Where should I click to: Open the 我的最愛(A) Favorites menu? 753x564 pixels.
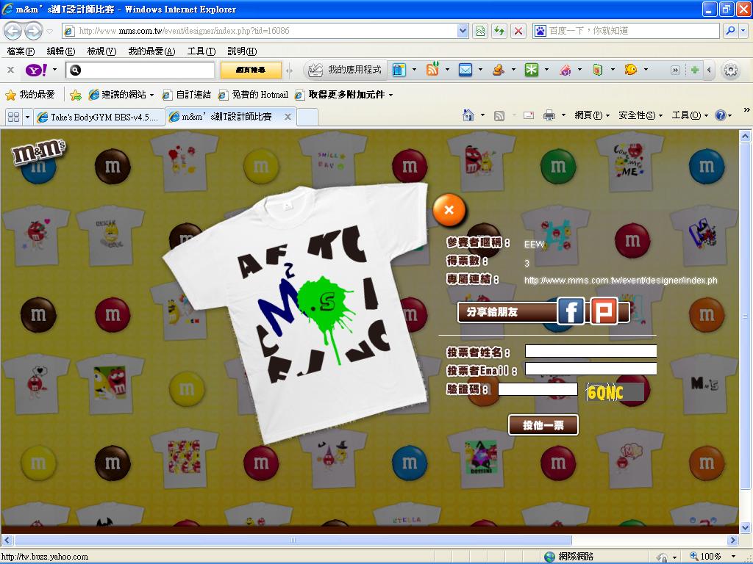pyautogui.click(x=151, y=51)
